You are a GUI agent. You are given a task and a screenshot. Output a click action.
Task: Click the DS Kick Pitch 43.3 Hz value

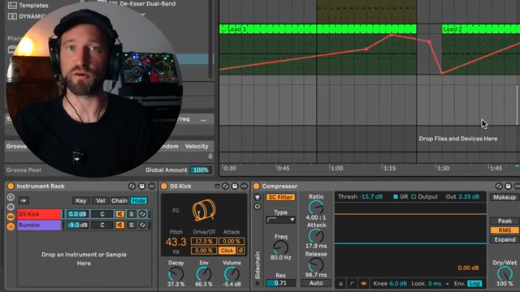(175, 242)
